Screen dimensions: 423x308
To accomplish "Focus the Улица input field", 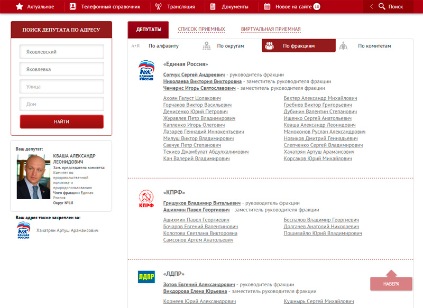I will point(62,87).
